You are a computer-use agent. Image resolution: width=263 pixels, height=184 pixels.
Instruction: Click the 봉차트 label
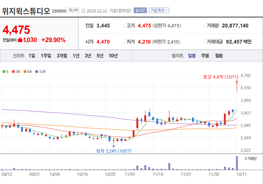tap(177, 56)
